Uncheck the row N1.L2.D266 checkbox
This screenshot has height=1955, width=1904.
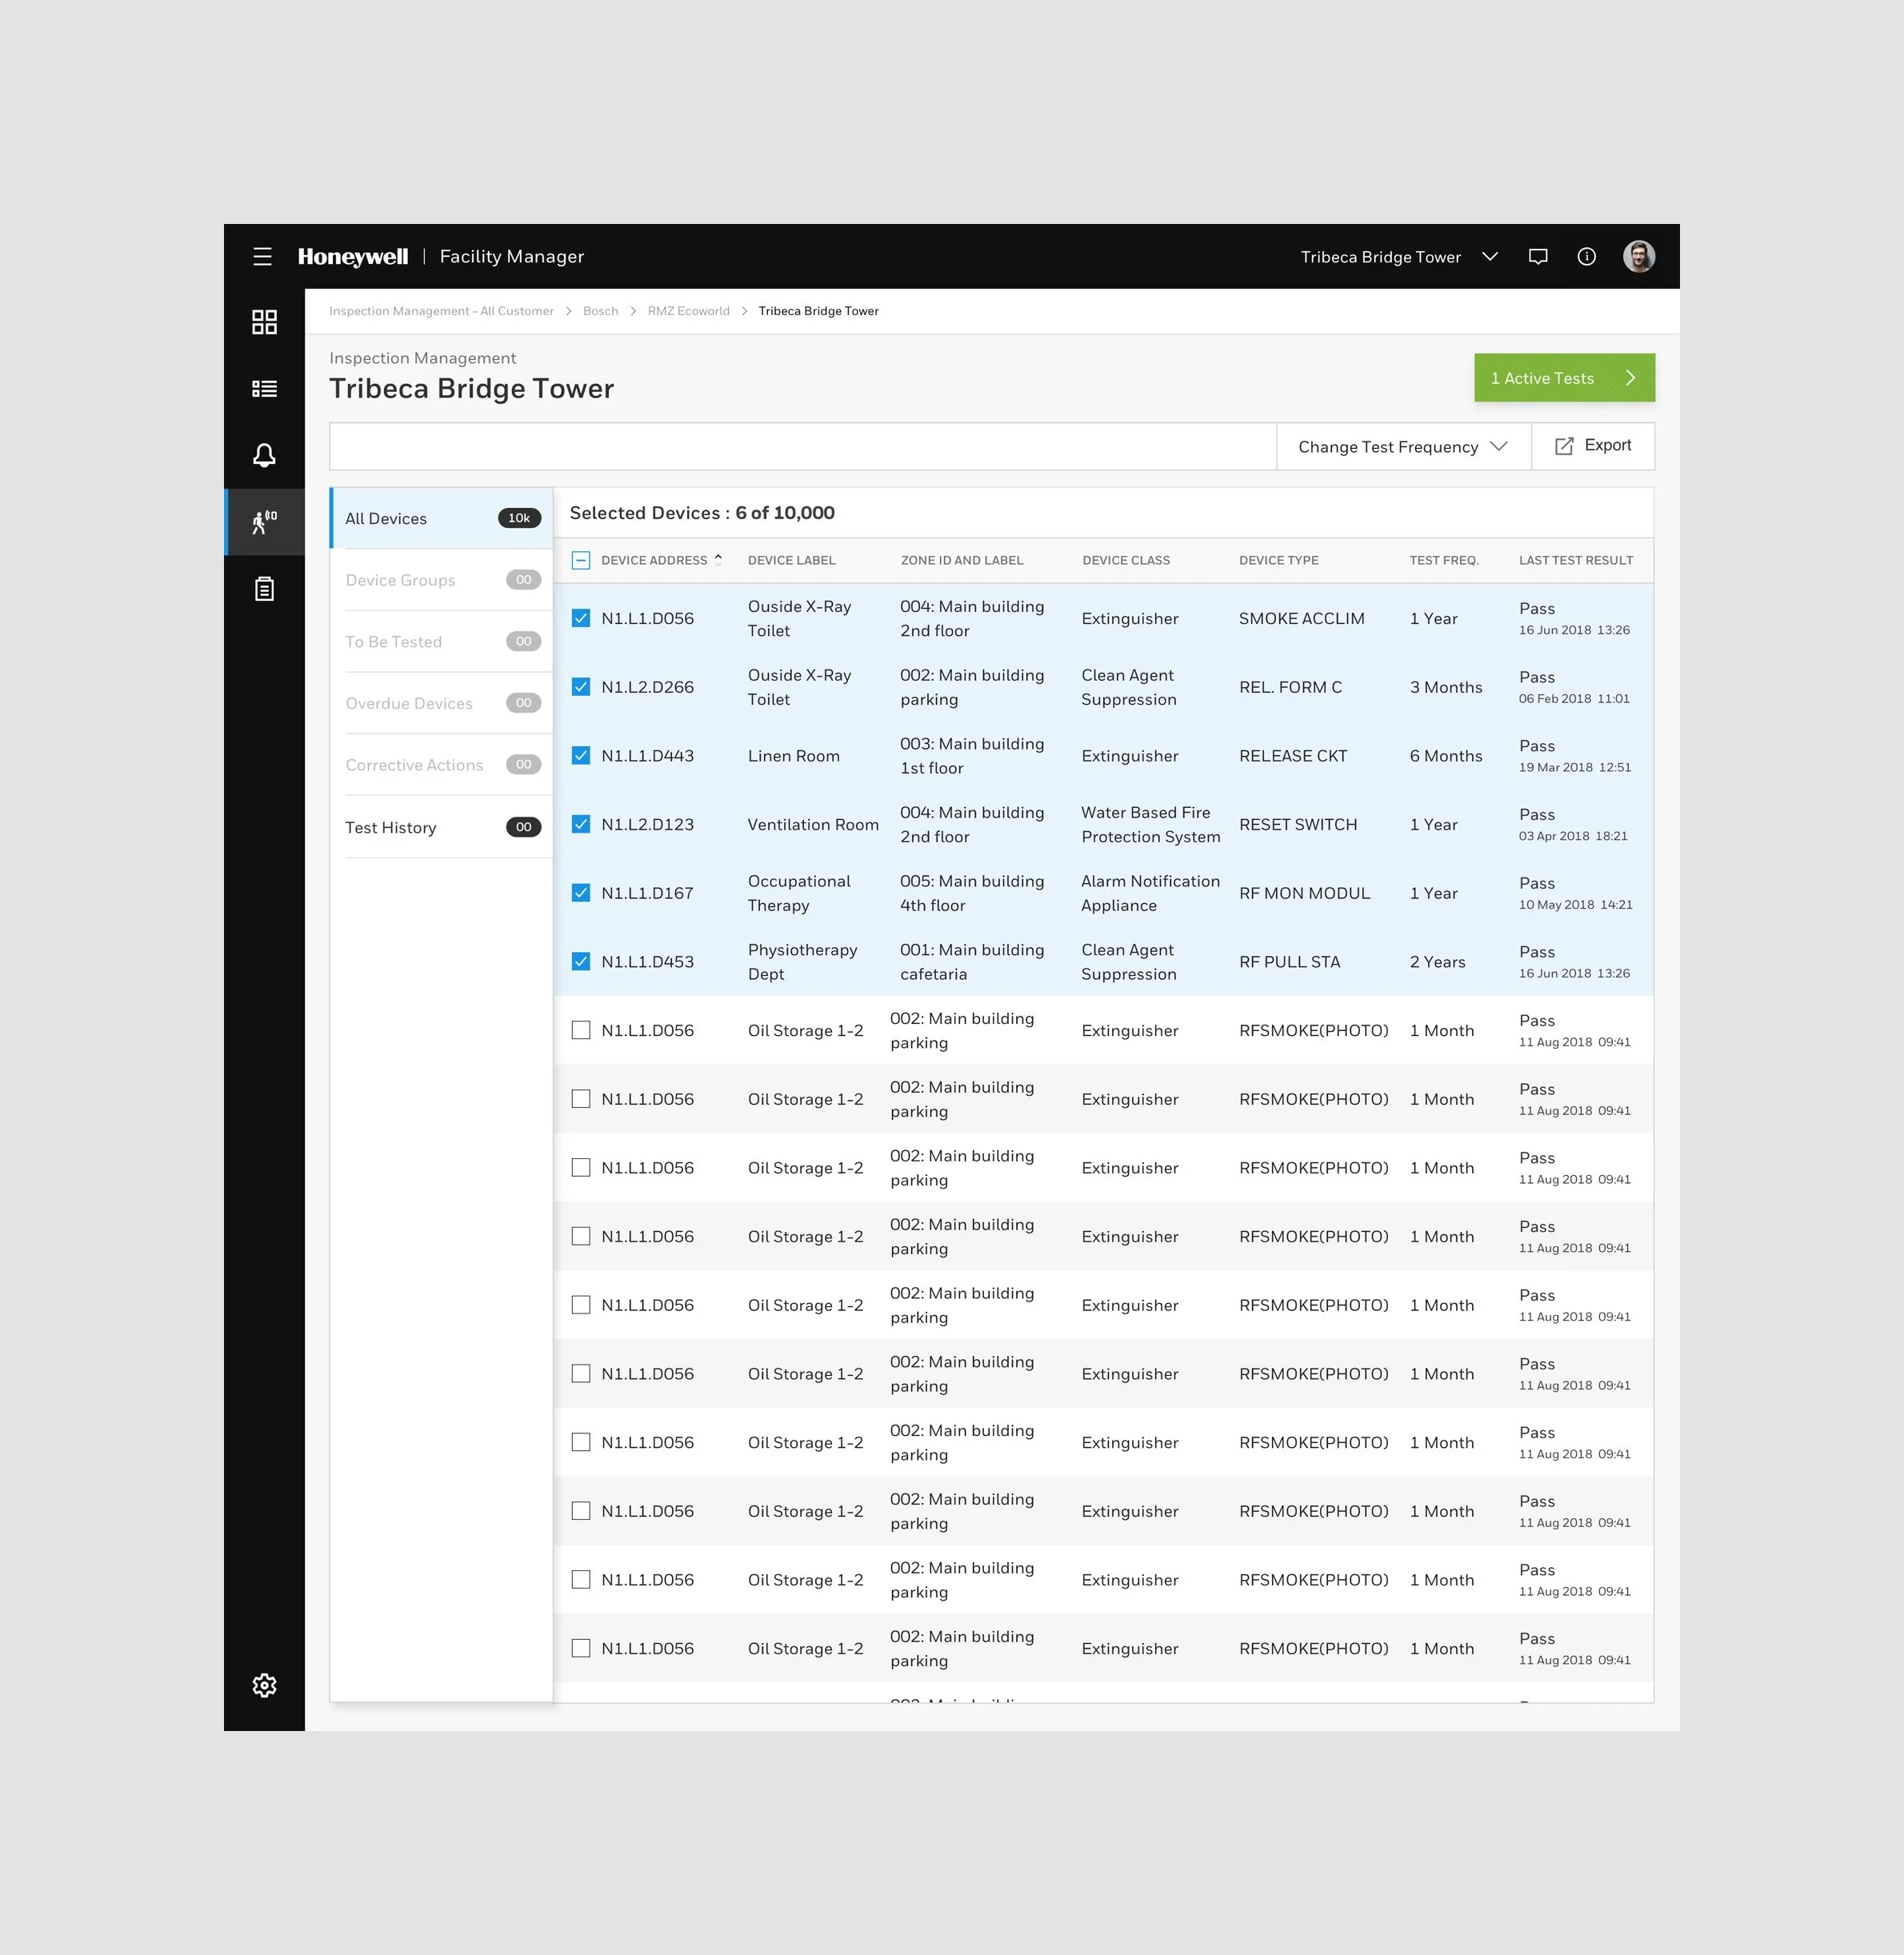[x=581, y=687]
